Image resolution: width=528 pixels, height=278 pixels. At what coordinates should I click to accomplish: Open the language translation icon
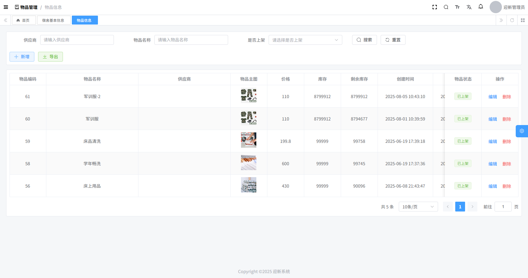pos(469,7)
